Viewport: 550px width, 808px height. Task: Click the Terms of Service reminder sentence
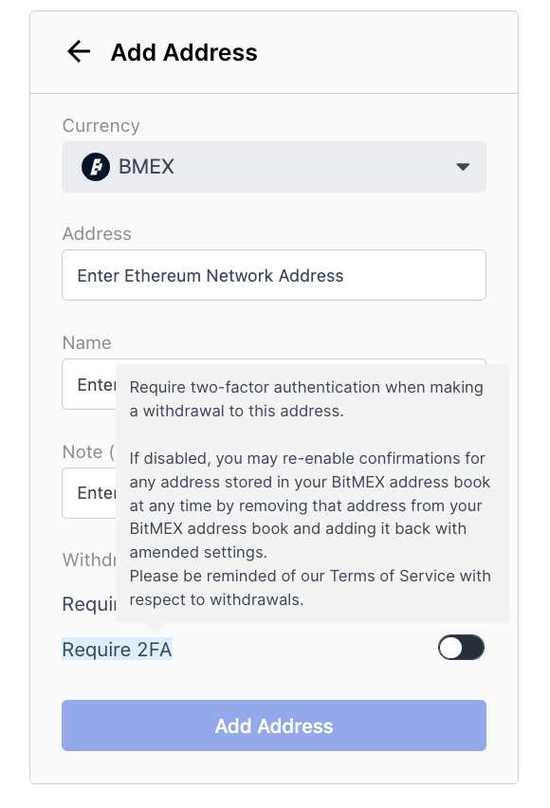[310, 588]
